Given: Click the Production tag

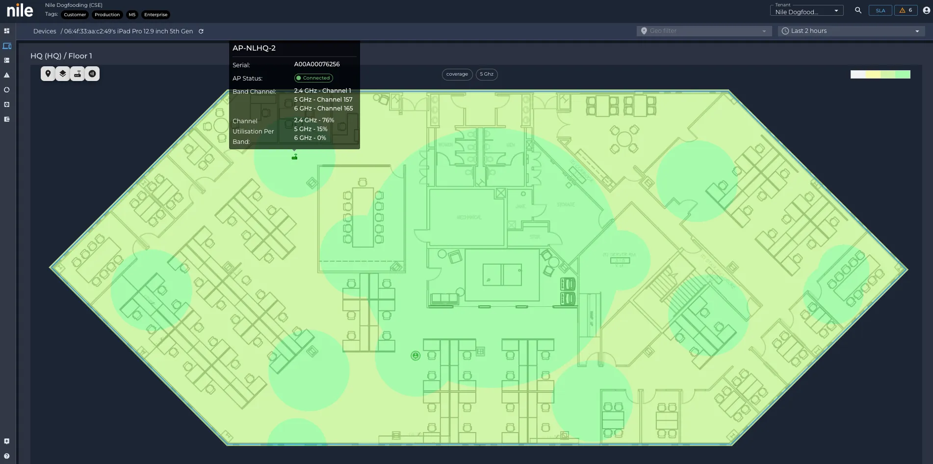Looking at the screenshot, I should pyautogui.click(x=107, y=15).
